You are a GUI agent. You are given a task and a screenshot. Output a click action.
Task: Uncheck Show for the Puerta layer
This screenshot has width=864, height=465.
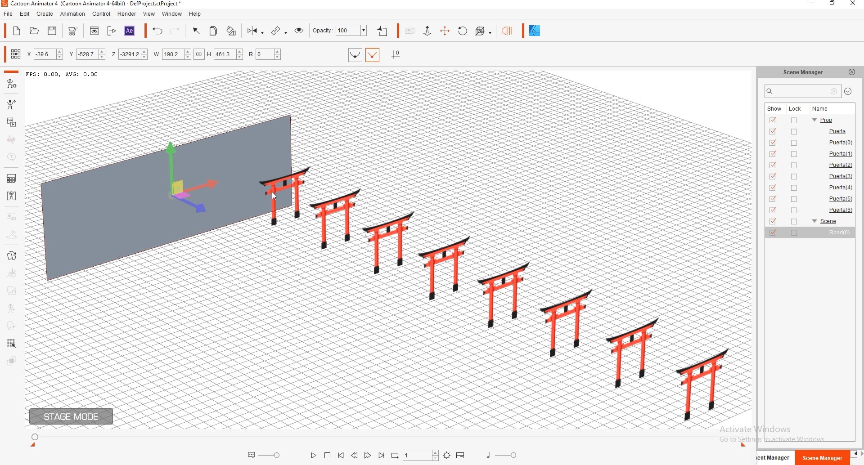pos(773,131)
